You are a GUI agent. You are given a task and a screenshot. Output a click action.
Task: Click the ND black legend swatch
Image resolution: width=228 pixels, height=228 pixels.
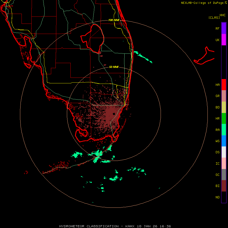click(224, 197)
